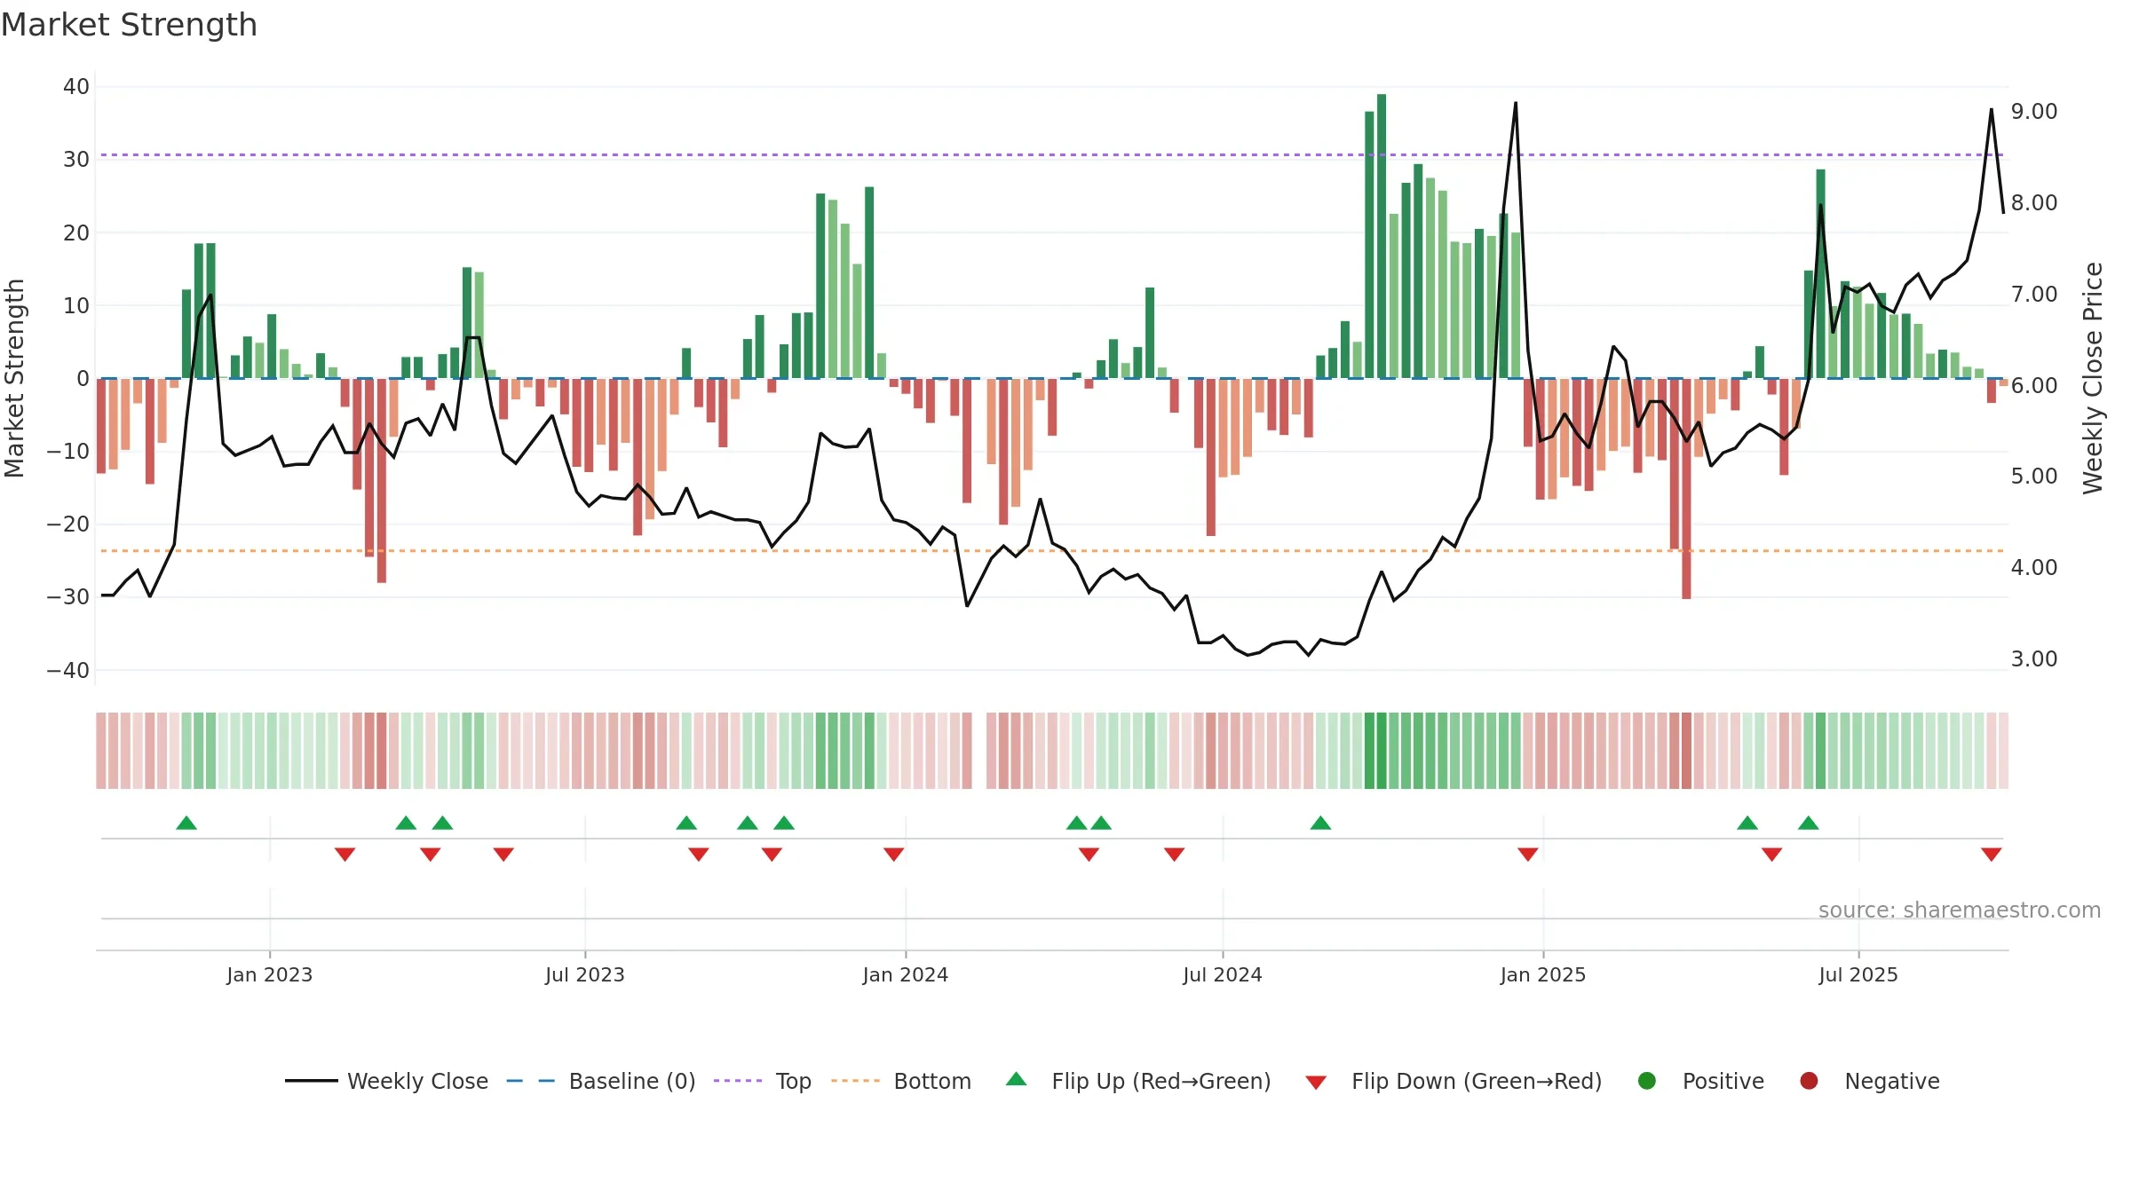Click the 9.00 price axis tick
This screenshot has height=1198, width=2131.
click(x=2034, y=112)
